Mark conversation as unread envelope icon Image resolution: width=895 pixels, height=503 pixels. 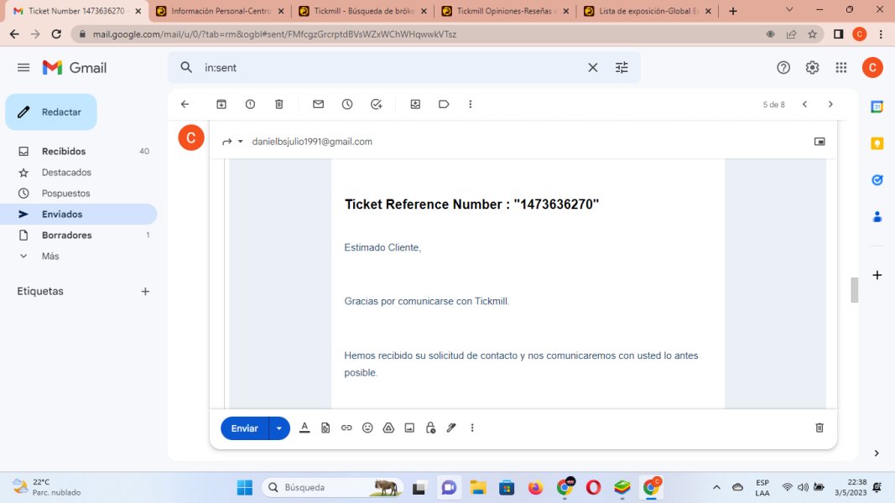point(319,104)
